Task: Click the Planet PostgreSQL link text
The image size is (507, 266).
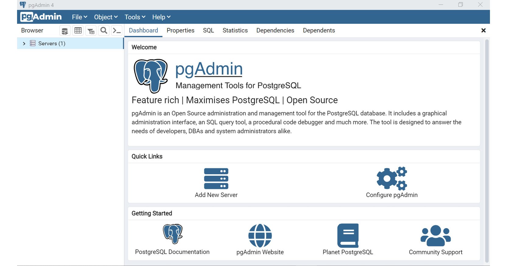Action: [x=348, y=252]
